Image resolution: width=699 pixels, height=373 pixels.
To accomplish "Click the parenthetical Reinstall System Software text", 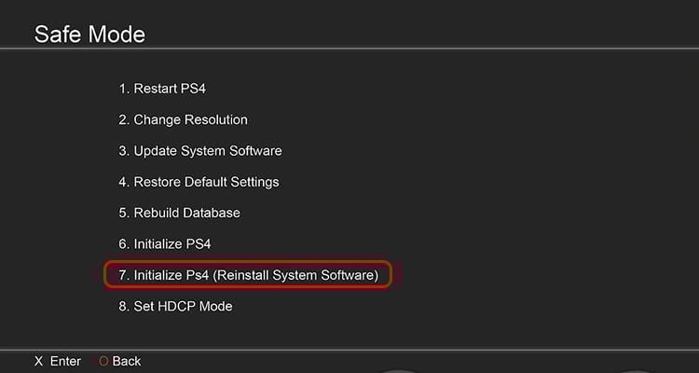I will click(295, 275).
